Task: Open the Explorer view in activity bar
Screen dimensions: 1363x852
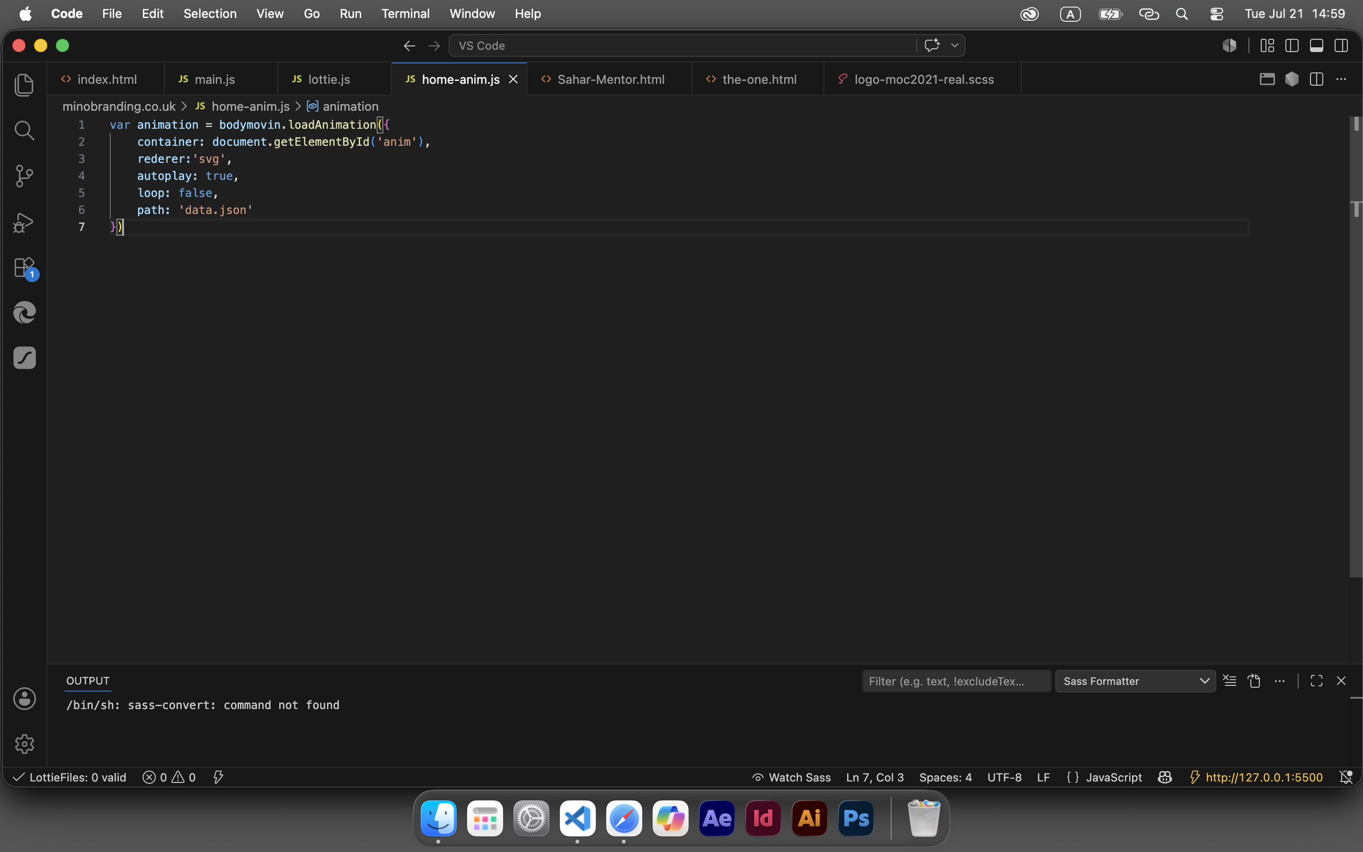Action: pyautogui.click(x=24, y=86)
